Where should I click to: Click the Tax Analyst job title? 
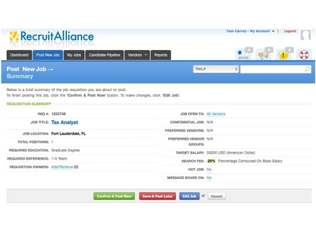(x=64, y=123)
